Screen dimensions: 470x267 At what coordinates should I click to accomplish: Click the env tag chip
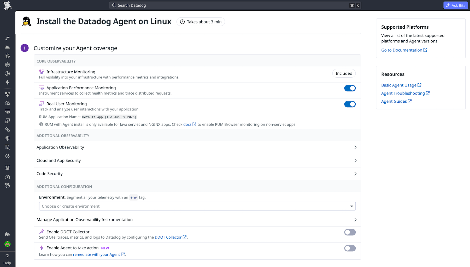[134, 197]
